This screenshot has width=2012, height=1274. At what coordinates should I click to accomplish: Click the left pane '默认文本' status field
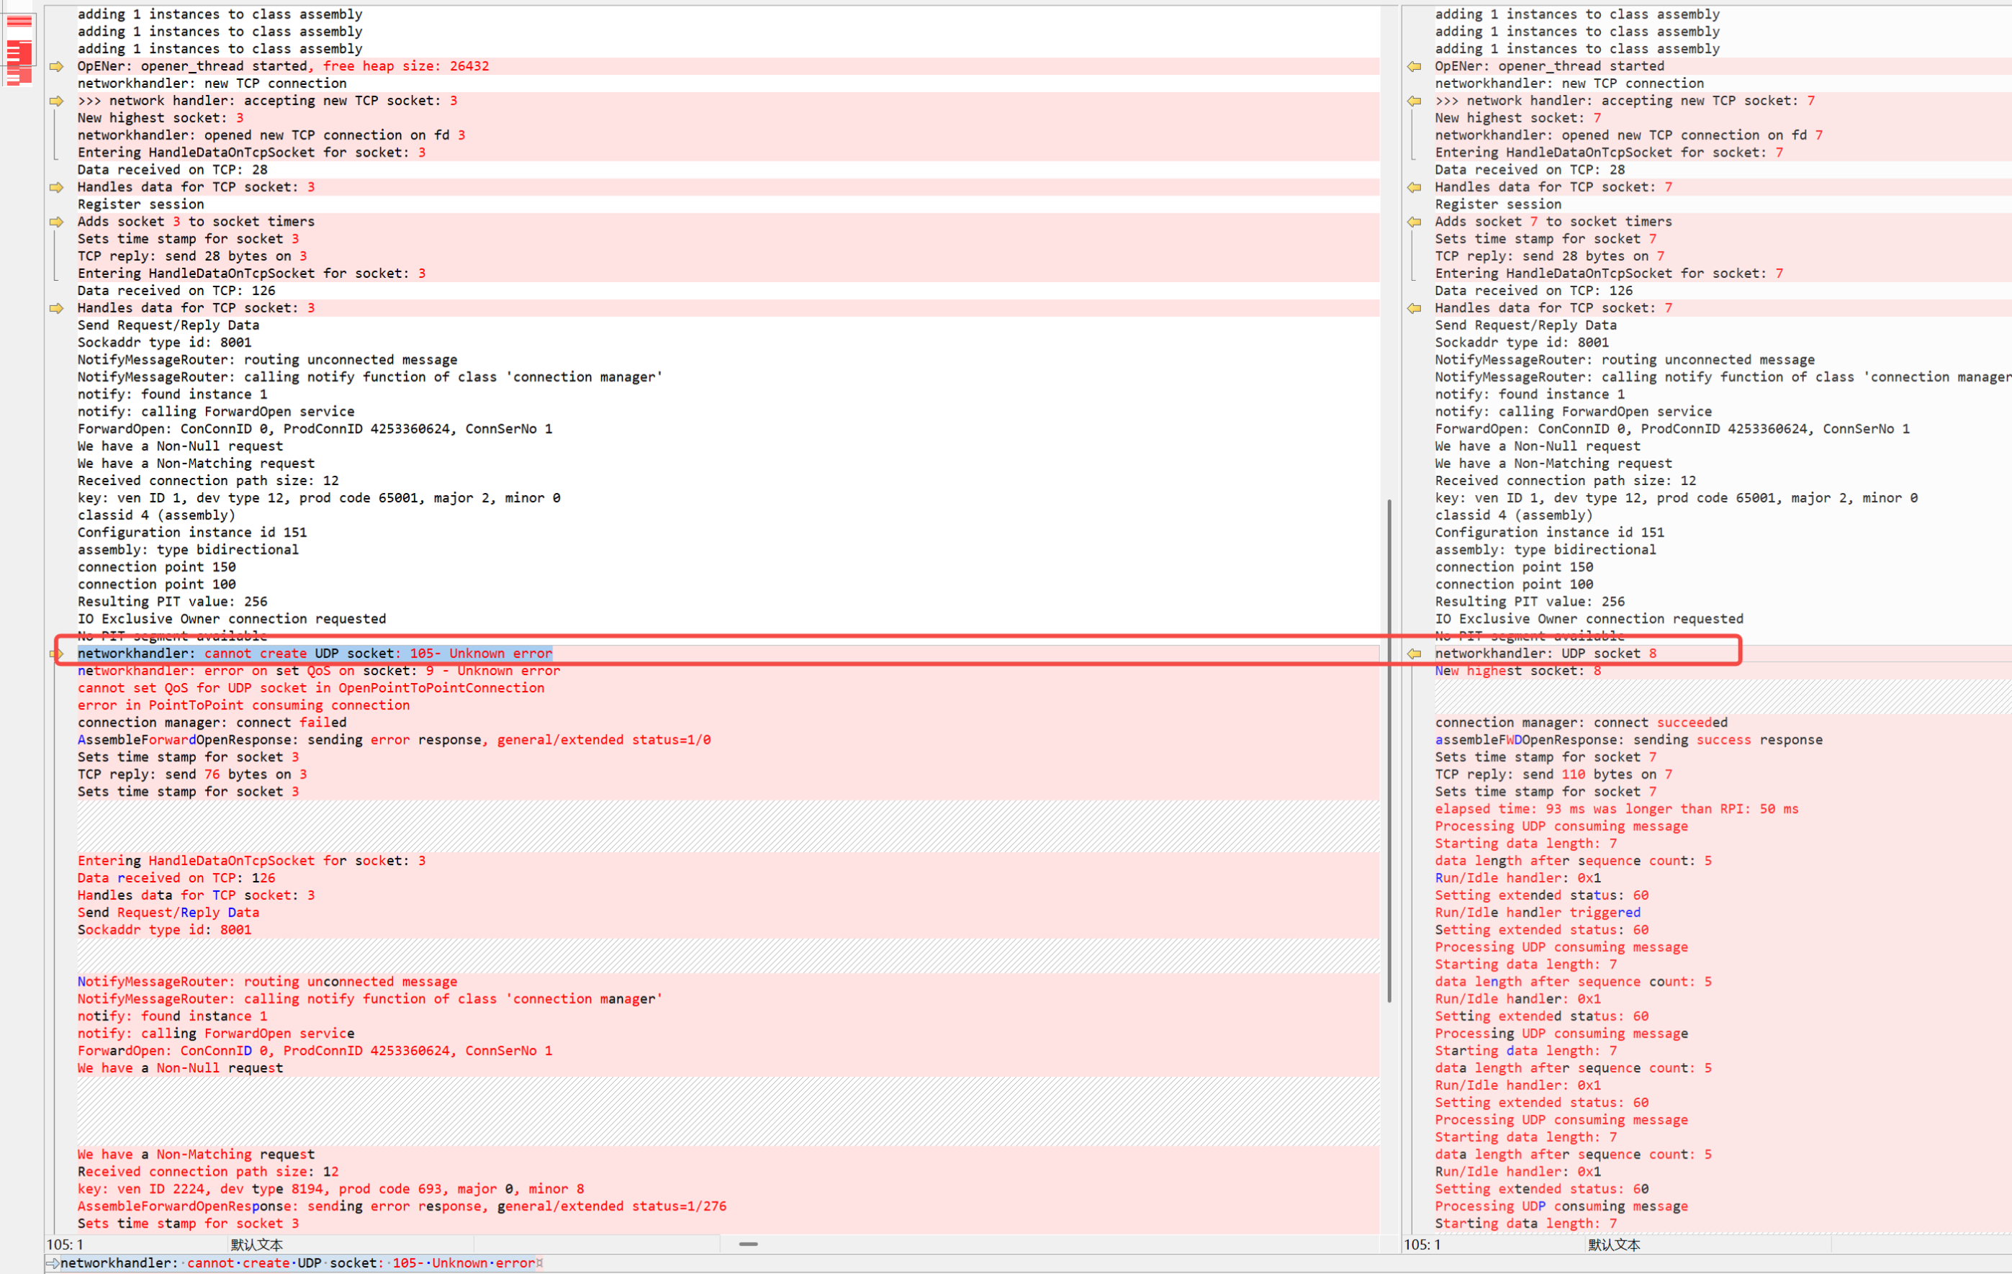click(256, 1244)
